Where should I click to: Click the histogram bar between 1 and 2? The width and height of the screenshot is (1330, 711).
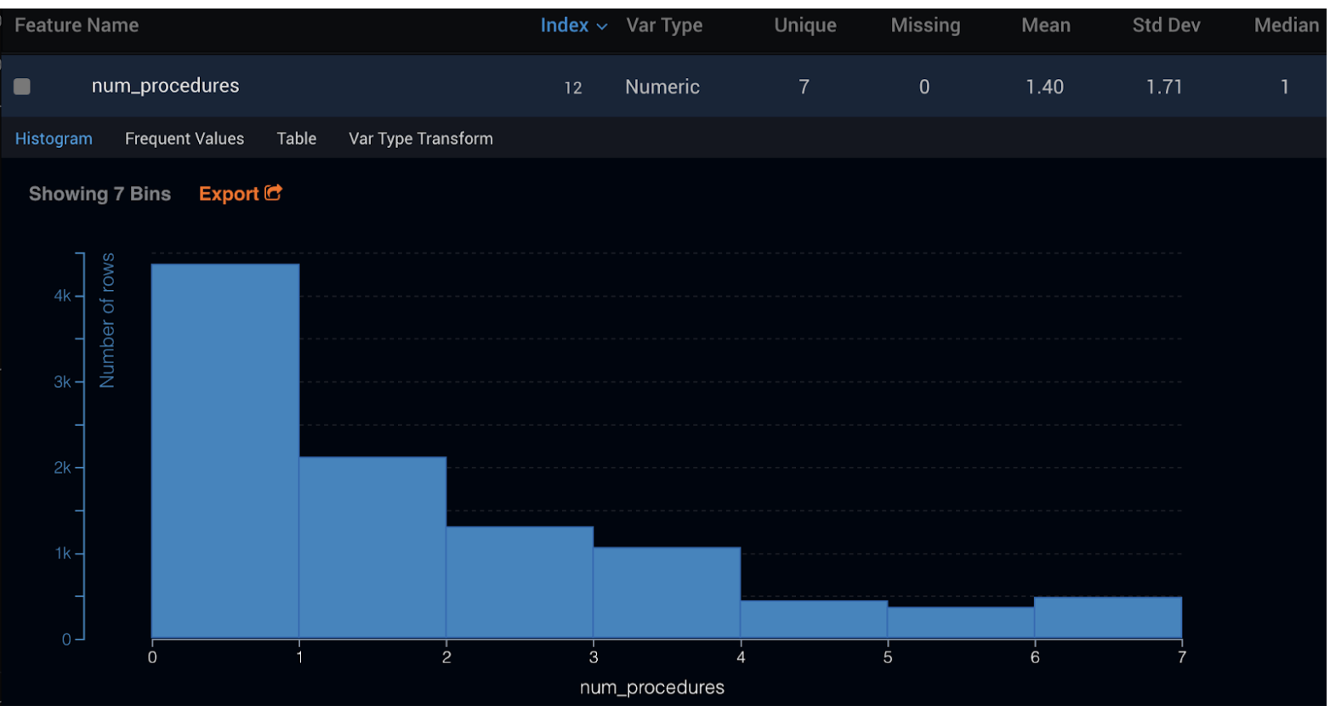coord(372,547)
